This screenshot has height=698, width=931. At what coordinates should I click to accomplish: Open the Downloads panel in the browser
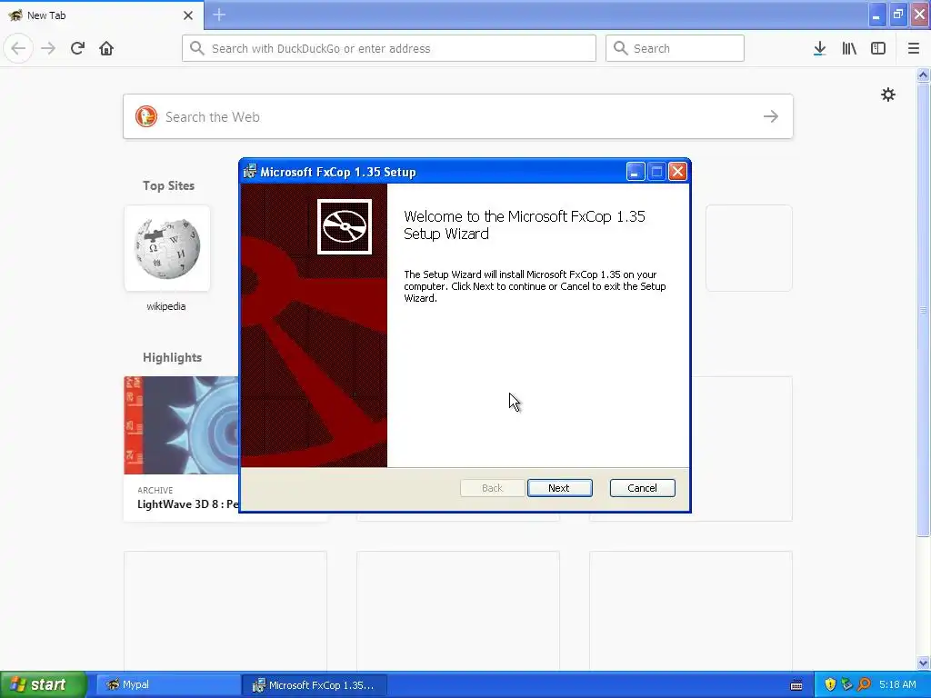point(819,48)
